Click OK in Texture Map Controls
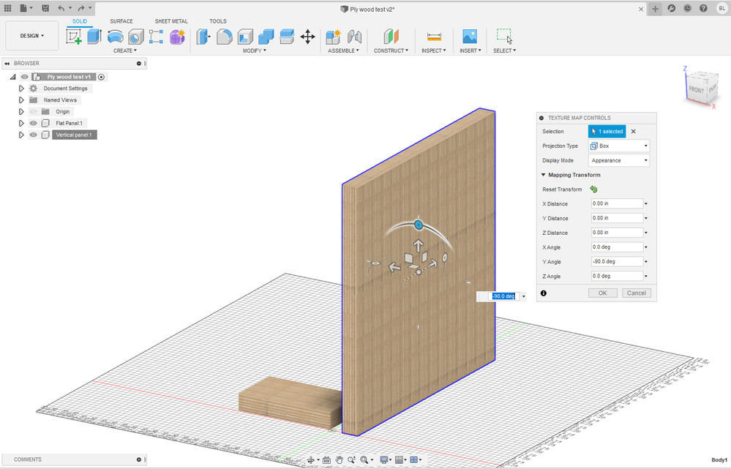Viewport: 731px width, 469px height. tap(603, 293)
